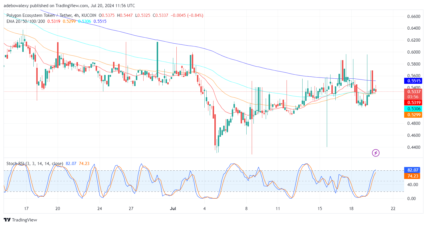Click the 24 date on time axis
This screenshot has width=427, height=226.
pyautogui.click(x=99, y=208)
